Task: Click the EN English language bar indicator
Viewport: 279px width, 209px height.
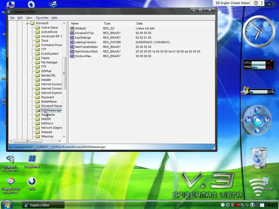Action: click(233, 3)
